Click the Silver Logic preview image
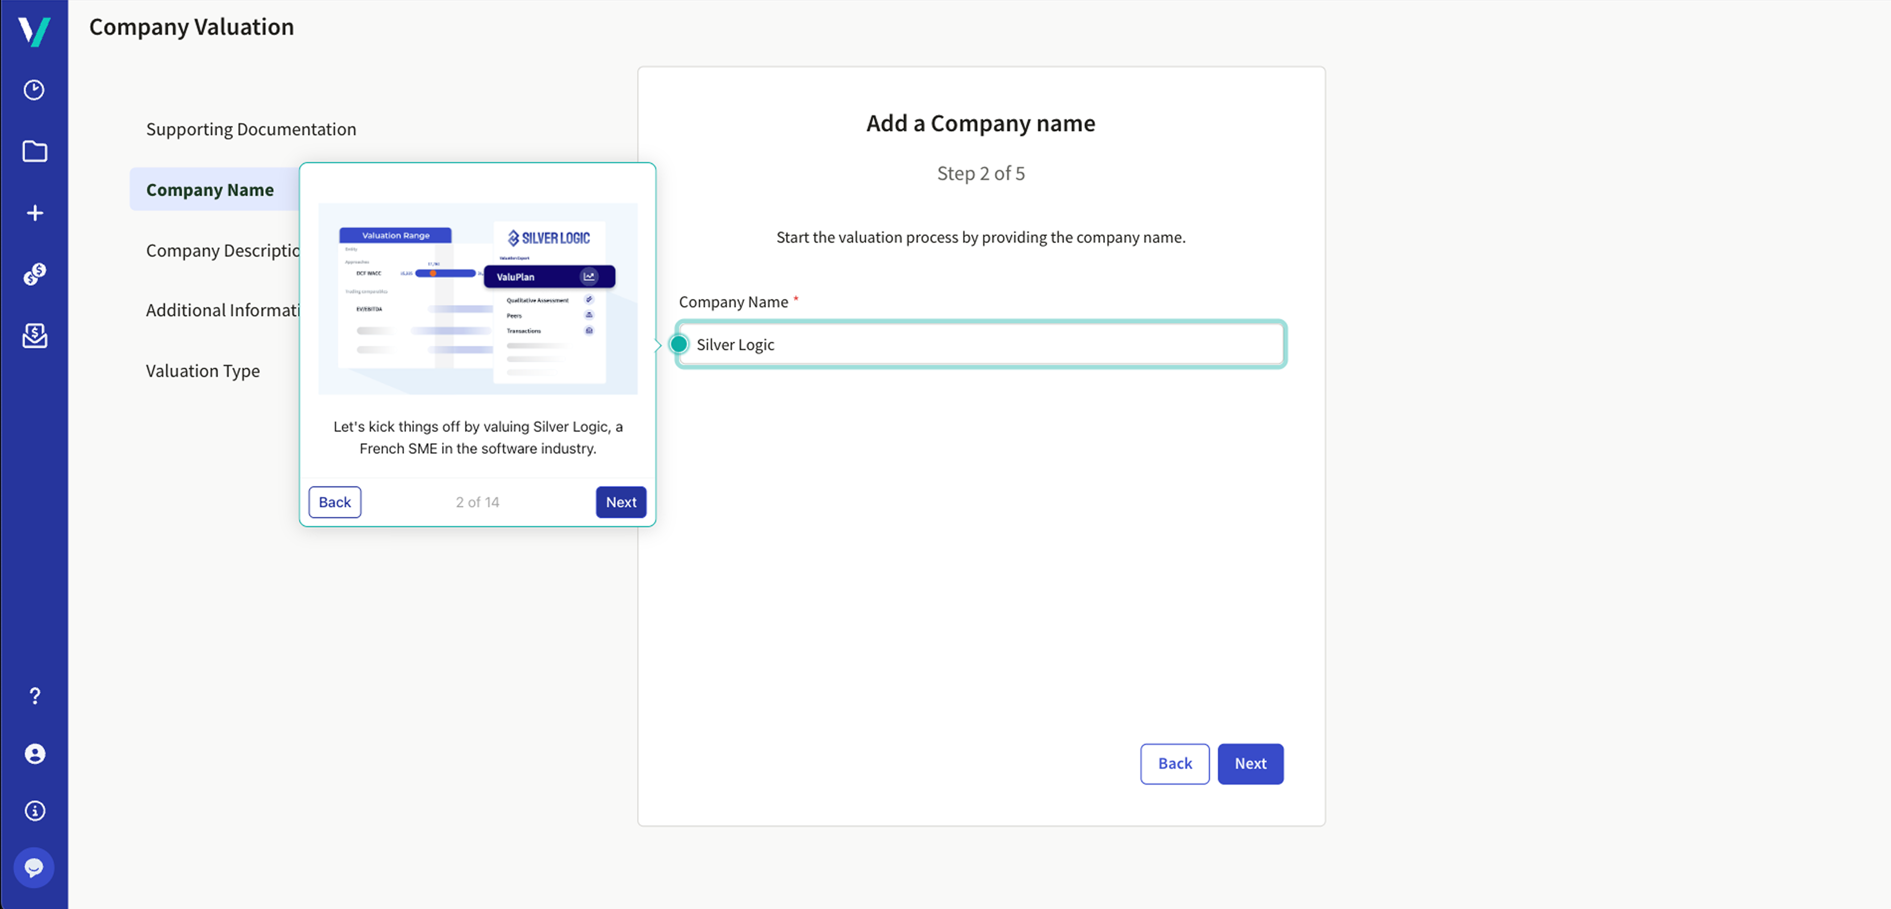This screenshot has width=1891, height=909. coord(477,299)
